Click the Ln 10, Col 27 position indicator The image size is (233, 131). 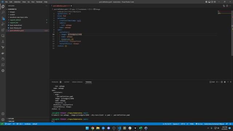pyautogui.click(x=167, y=124)
